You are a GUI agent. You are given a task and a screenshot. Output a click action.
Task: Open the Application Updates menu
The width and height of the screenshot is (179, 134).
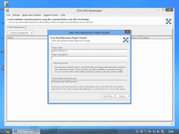click(x=32, y=15)
